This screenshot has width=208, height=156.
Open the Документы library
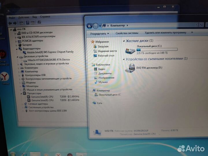[x=105, y=73]
